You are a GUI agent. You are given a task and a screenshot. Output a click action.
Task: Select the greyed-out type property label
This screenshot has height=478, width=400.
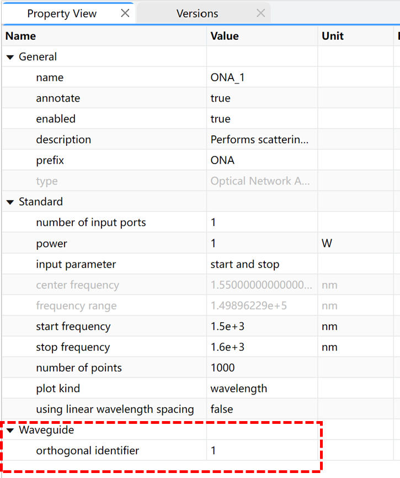click(x=47, y=181)
